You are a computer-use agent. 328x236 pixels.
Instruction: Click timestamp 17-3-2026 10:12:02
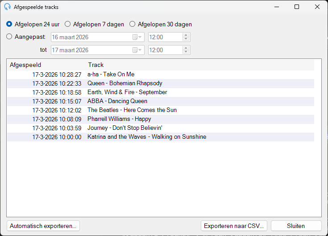click(x=57, y=110)
